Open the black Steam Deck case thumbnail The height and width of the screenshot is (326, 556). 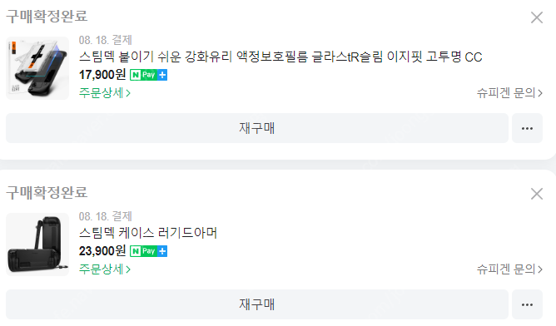(37, 244)
